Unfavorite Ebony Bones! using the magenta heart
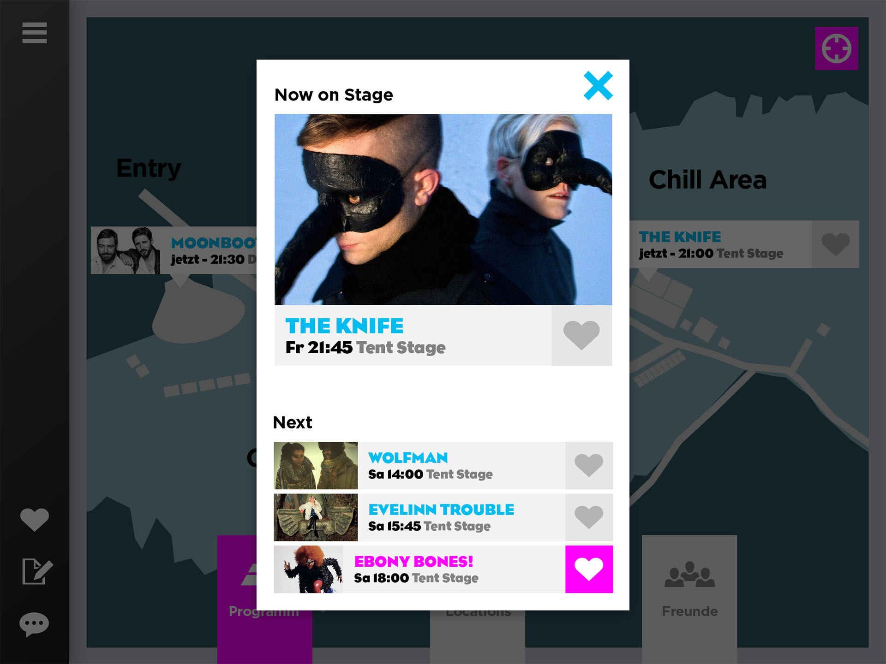This screenshot has height=664, width=886. pyautogui.click(x=589, y=569)
